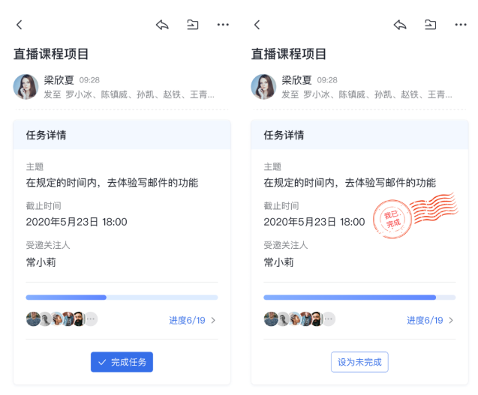The image size is (478, 395).
Task: Expand progress chevron on left screen
Action: 213,320
